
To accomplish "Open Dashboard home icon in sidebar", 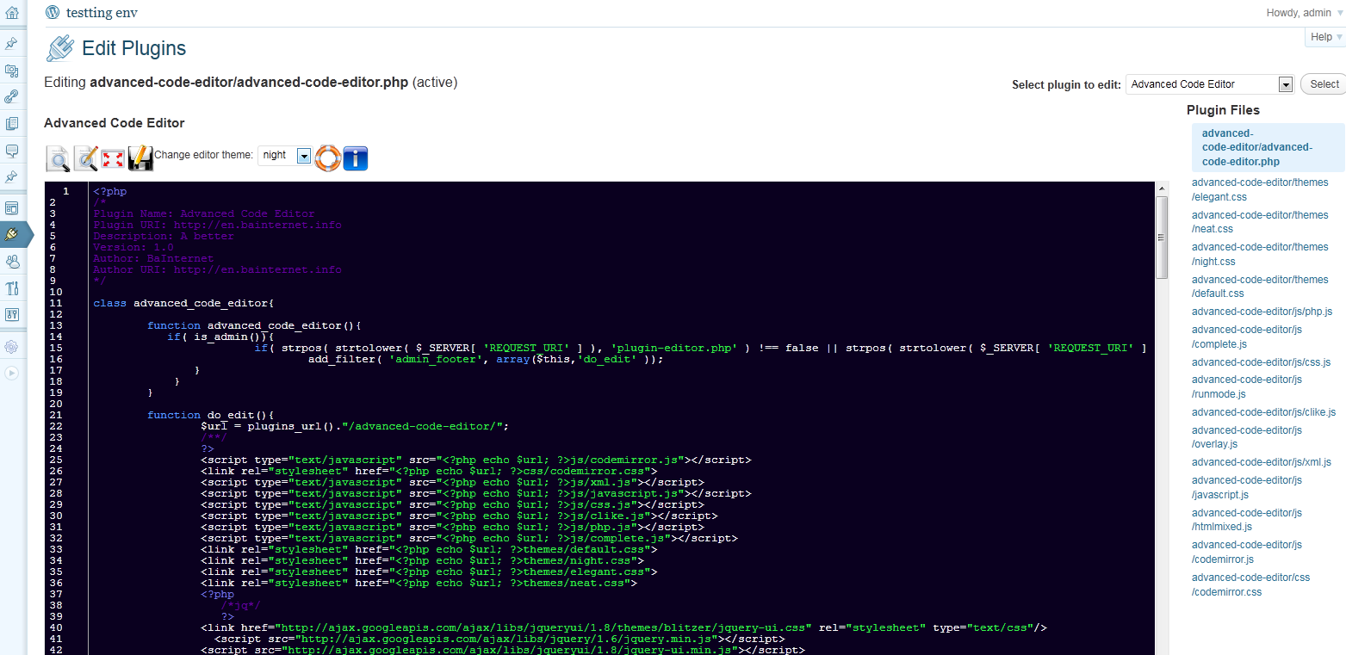I will pyautogui.click(x=12, y=13).
